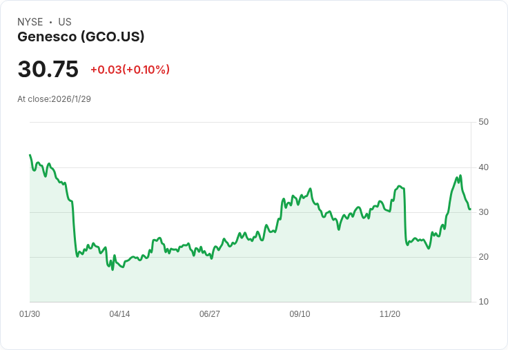Select the 09/10 date on x-axis

[x=300, y=314]
